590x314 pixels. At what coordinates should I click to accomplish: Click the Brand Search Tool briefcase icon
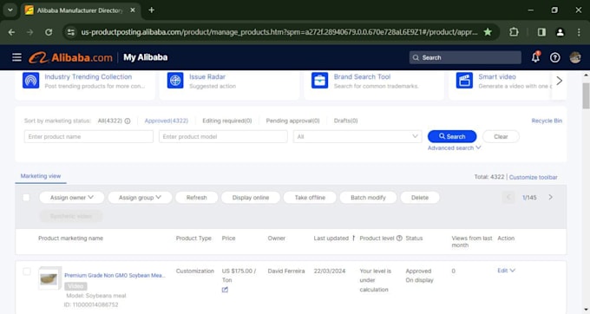click(x=320, y=81)
